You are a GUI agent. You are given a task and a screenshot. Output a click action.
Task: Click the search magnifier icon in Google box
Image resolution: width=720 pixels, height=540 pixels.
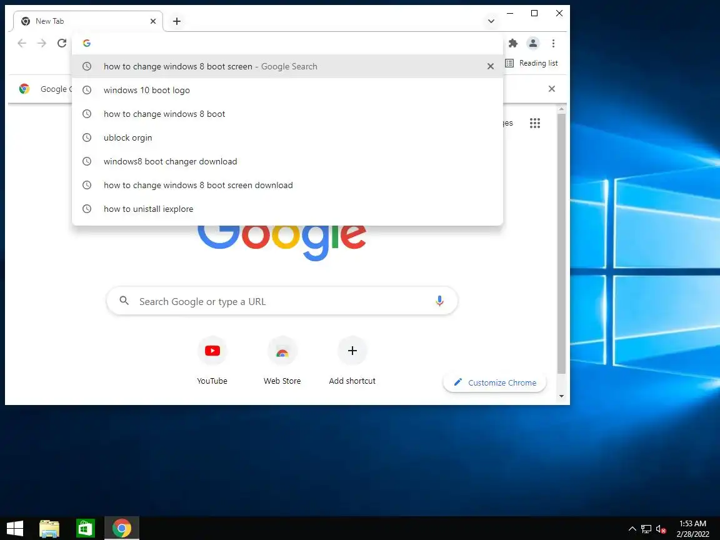pyautogui.click(x=124, y=301)
